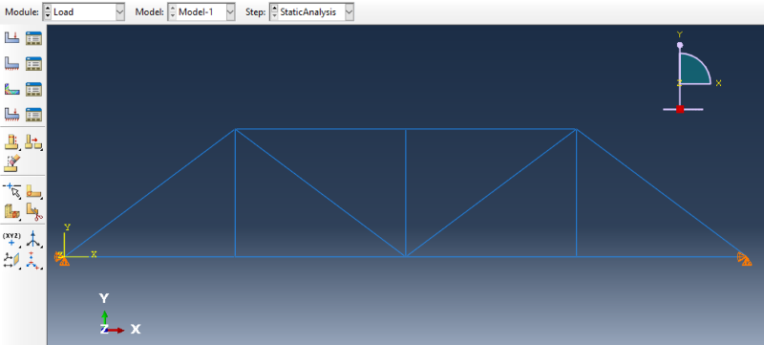Select the Create Datum Plane tool

12,260
